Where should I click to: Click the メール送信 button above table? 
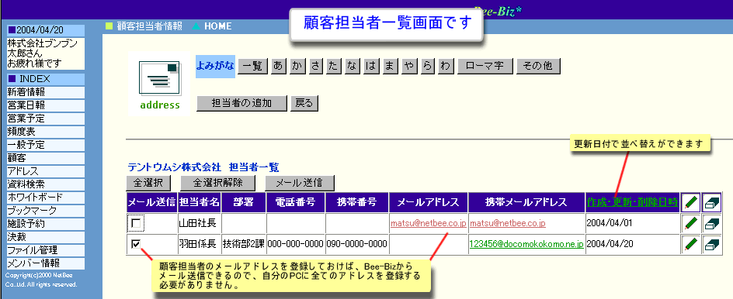pyautogui.click(x=300, y=182)
